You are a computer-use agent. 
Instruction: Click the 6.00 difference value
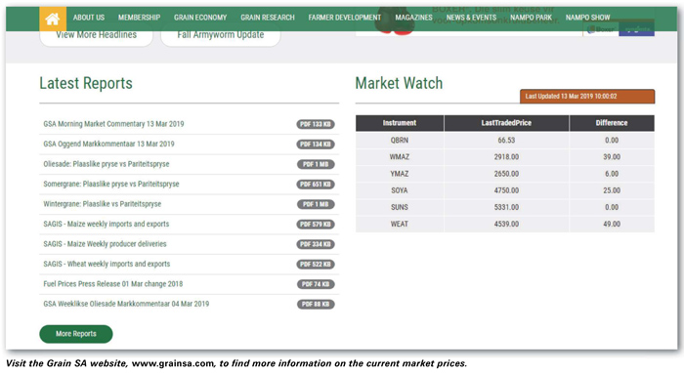click(x=612, y=174)
